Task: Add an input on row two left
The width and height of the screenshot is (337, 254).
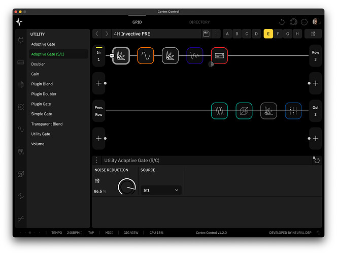Action: [x=98, y=83]
